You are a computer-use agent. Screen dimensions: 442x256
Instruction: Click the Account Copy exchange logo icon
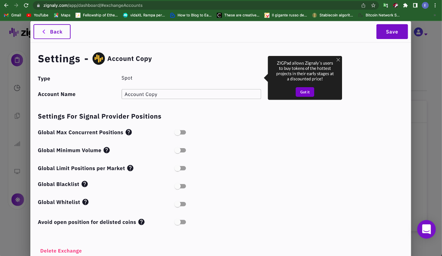click(x=99, y=59)
